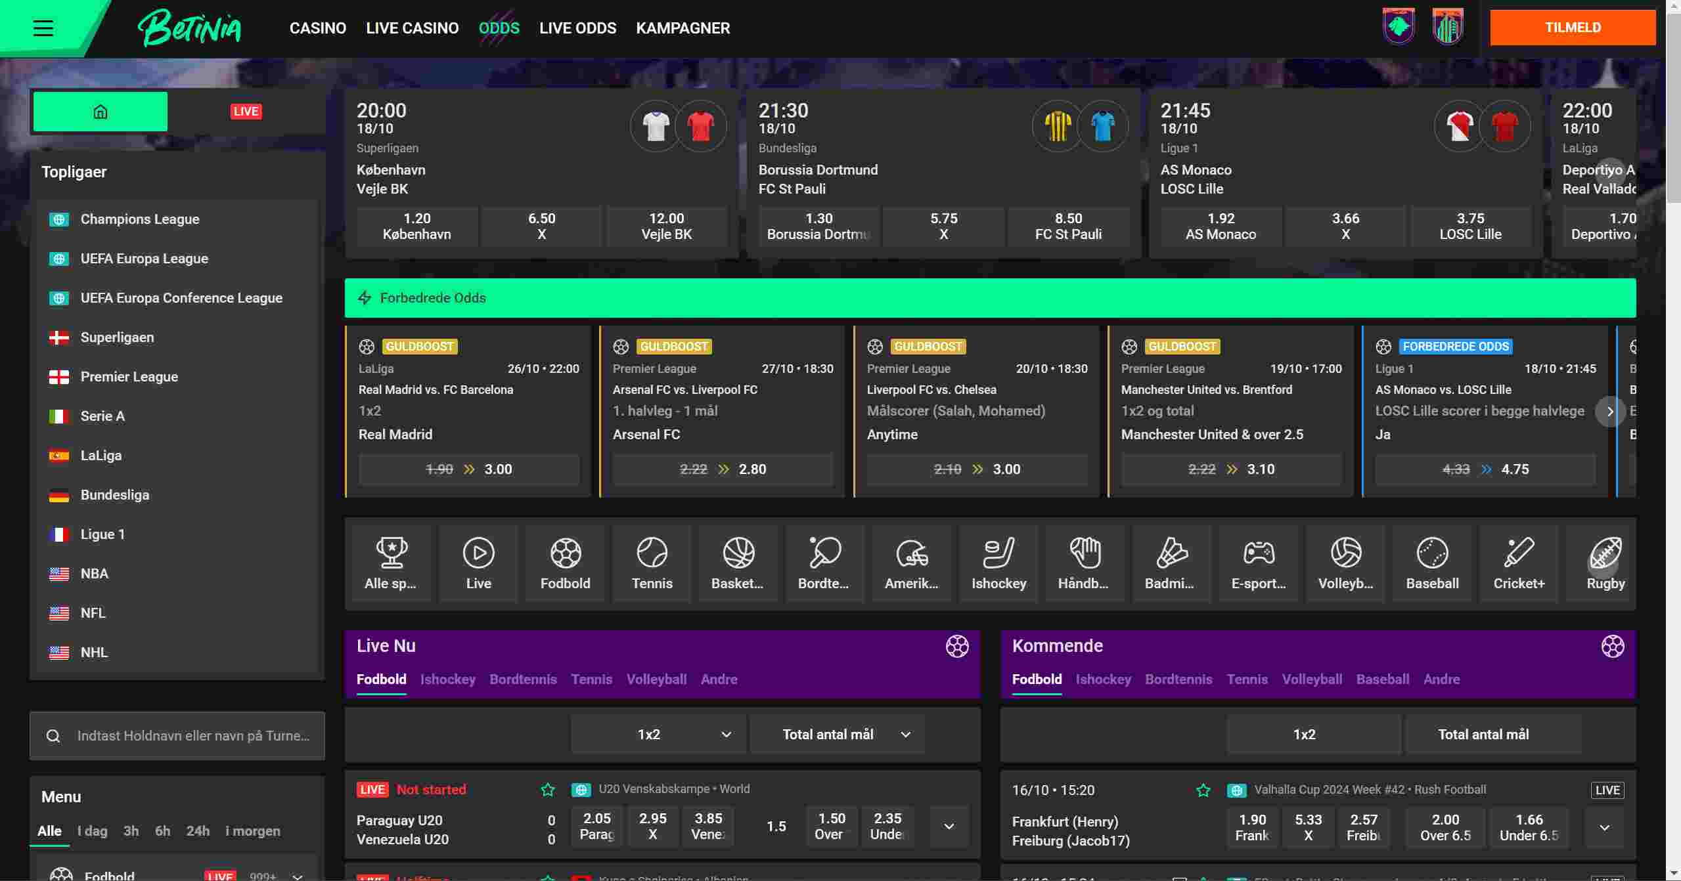Open the hamburger menu
Screen dimensions: 1681x881
(43, 28)
